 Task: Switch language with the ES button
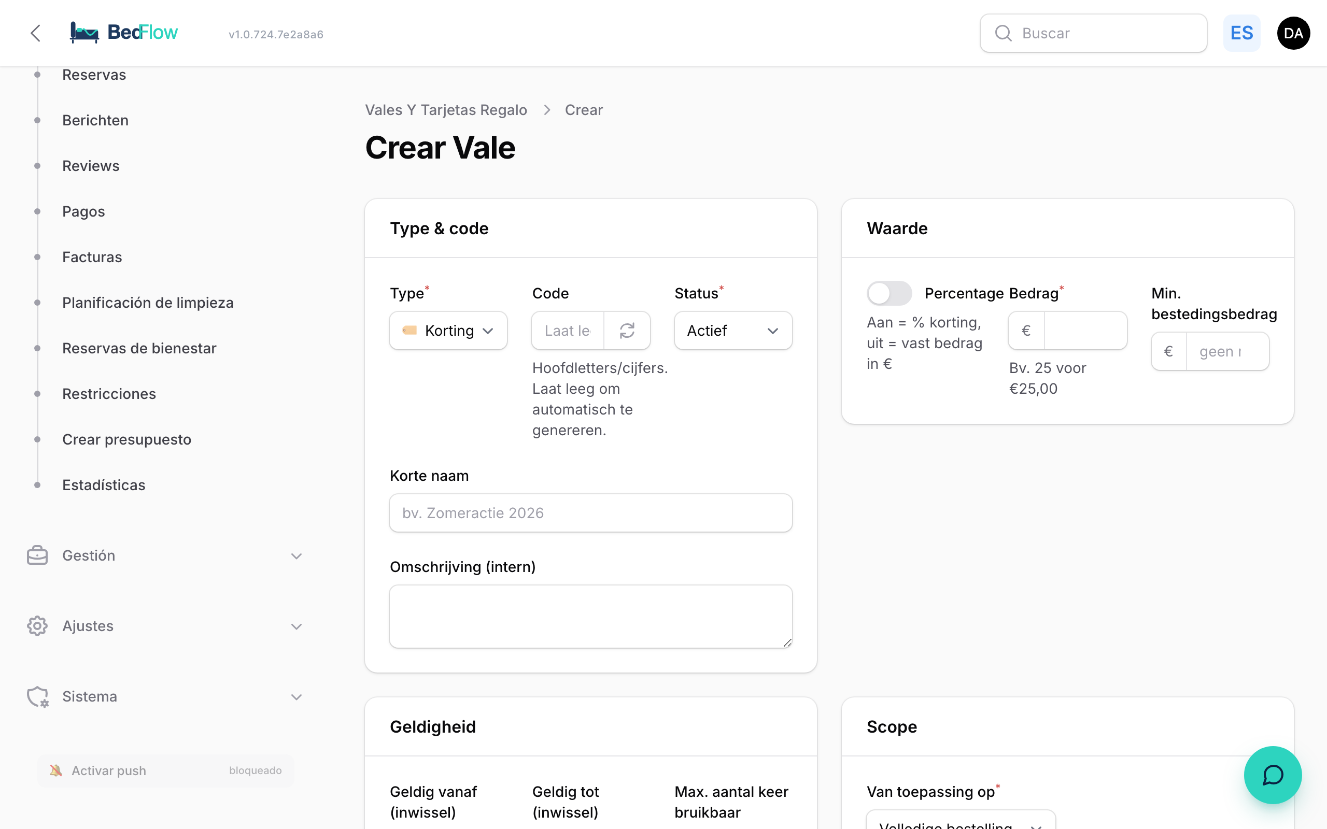[1241, 34]
